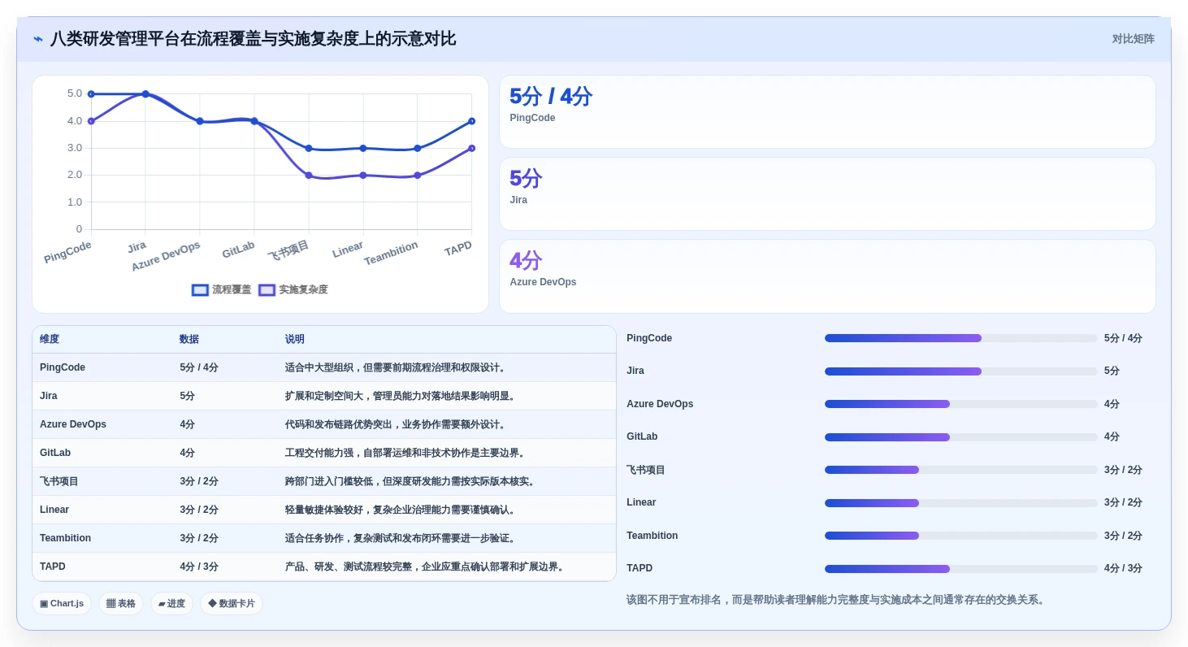
Task: Open the PingCode data card showing 5分 / 4分
Action: (x=827, y=112)
